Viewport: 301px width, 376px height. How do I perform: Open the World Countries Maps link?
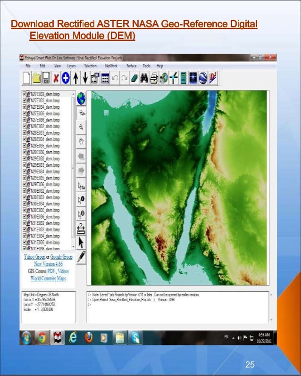tap(48, 278)
